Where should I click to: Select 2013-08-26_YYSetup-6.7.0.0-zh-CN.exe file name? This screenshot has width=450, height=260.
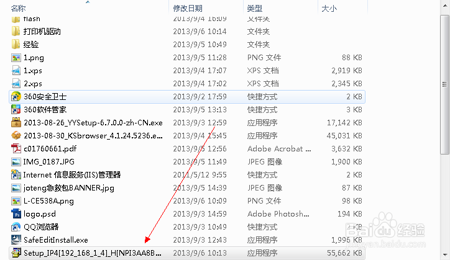point(93,123)
